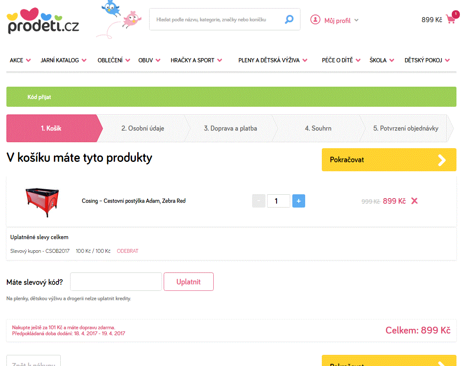Open the shopping cart icon

(451, 19)
